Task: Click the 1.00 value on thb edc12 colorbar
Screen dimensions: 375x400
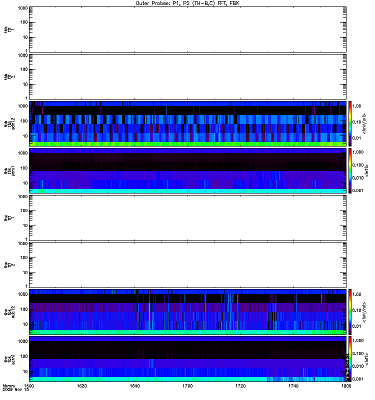Action: pyautogui.click(x=356, y=106)
